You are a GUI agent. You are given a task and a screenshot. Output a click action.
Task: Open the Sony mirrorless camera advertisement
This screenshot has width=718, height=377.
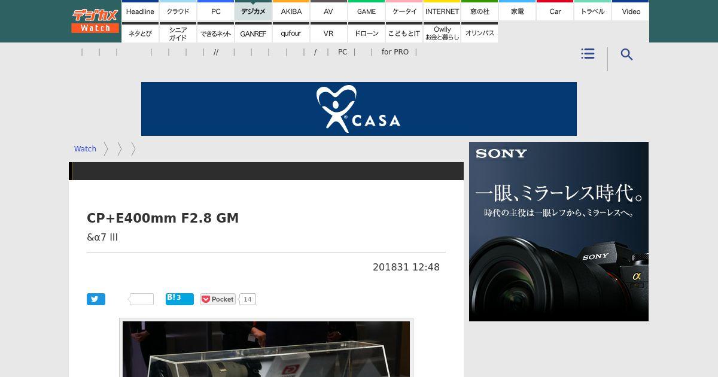coord(559,232)
